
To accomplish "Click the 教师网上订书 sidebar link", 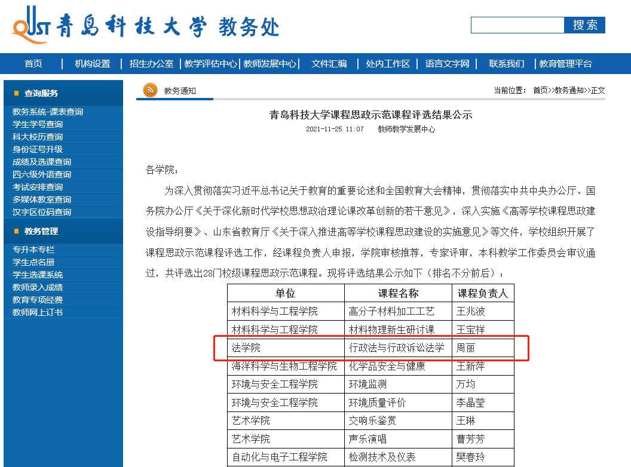I will tap(38, 312).
